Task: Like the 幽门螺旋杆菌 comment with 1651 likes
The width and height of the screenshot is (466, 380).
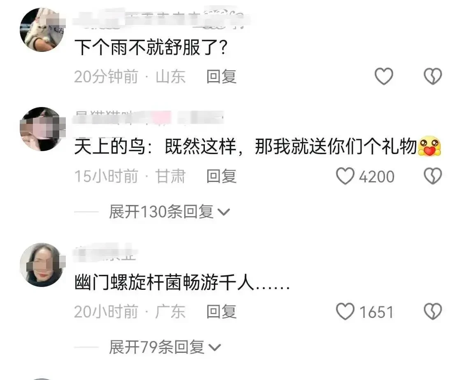Action: click(x=345, y=312)
